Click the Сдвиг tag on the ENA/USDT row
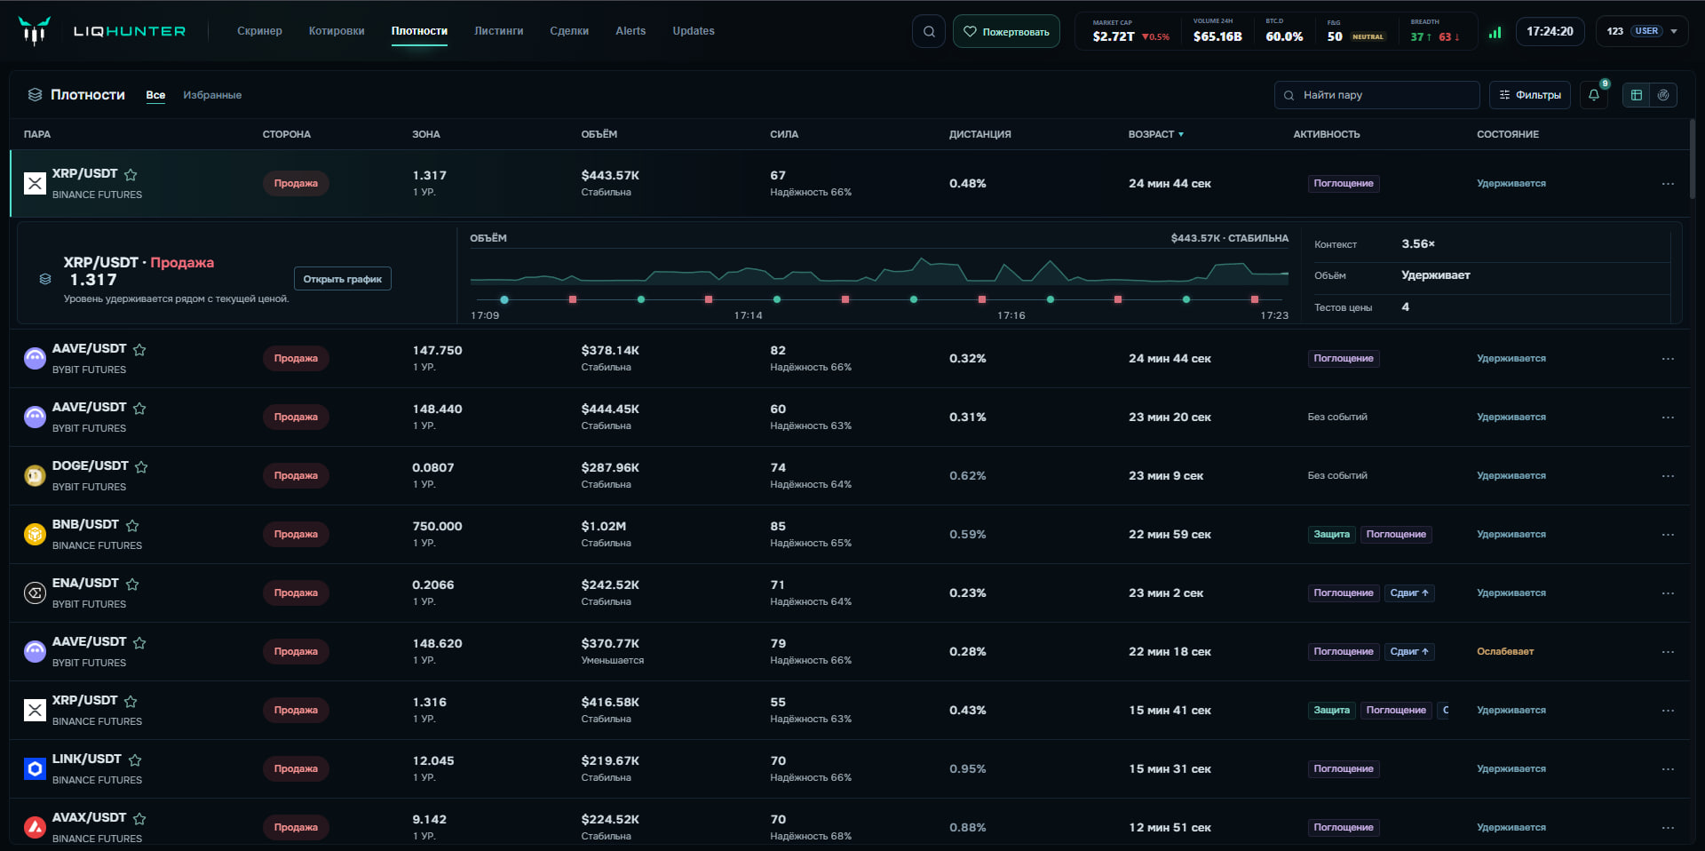1705x851 pixels. click(x=1409, y=593)
